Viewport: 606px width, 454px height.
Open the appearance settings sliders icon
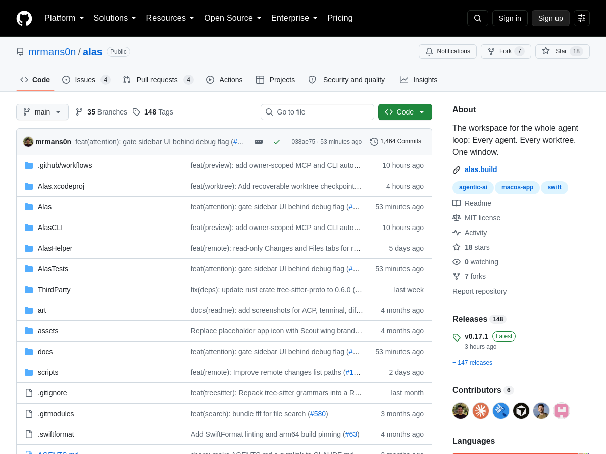click(x=582, y=18)
